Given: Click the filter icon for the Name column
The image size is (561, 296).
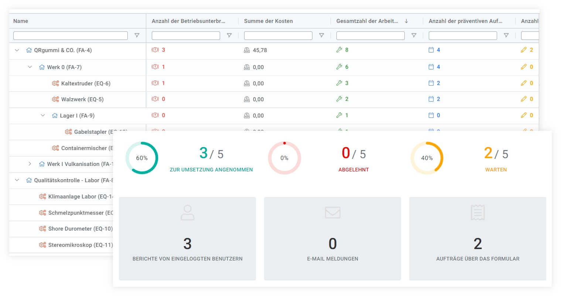Looking at the screenshot, I should [x=137, y=35].
